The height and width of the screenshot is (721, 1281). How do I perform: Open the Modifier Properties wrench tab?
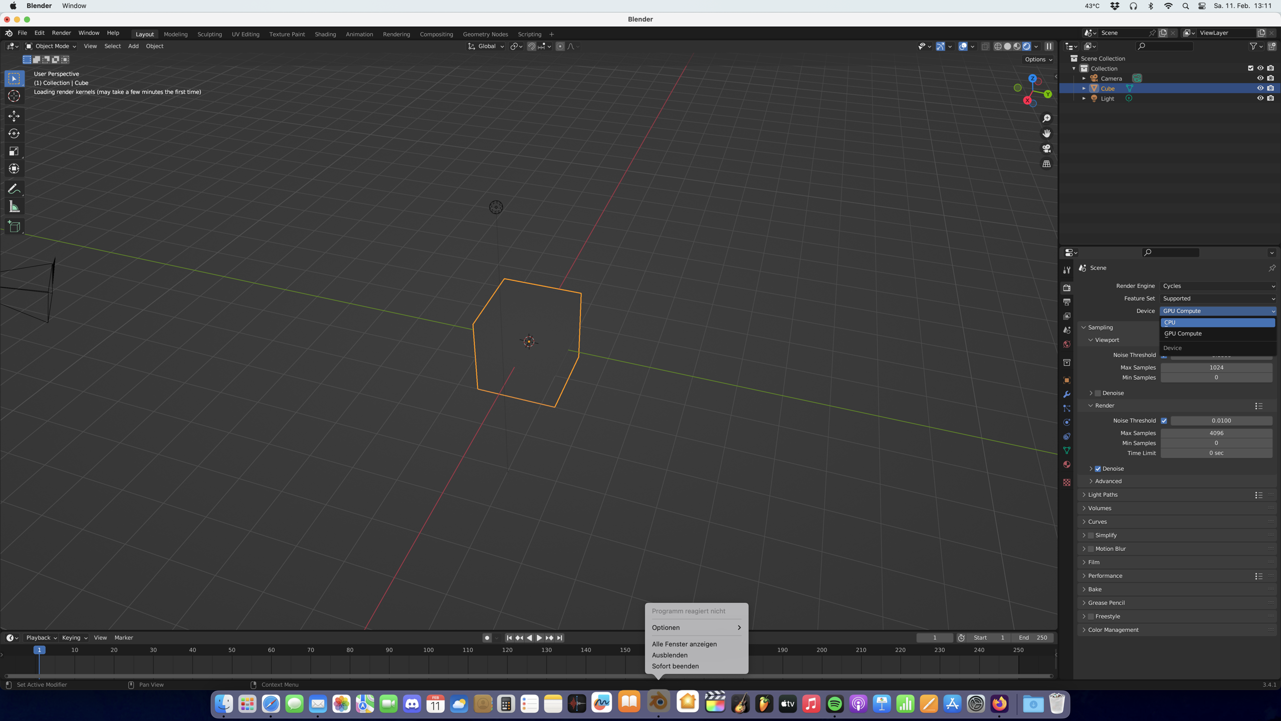1067,395
